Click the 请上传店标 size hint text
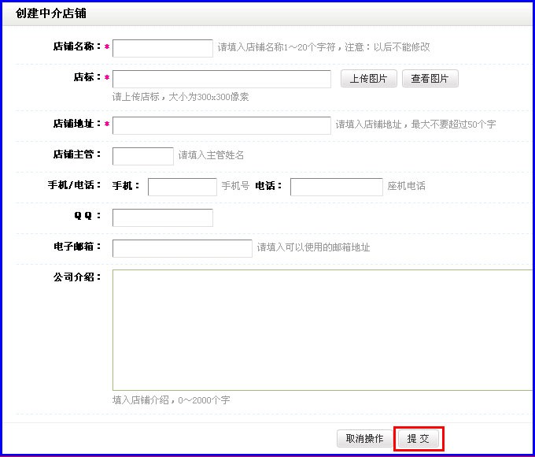 (x=180, y=97)
